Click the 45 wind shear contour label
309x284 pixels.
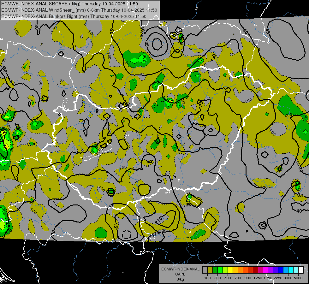pyautogui.click(x=267, y=31)
